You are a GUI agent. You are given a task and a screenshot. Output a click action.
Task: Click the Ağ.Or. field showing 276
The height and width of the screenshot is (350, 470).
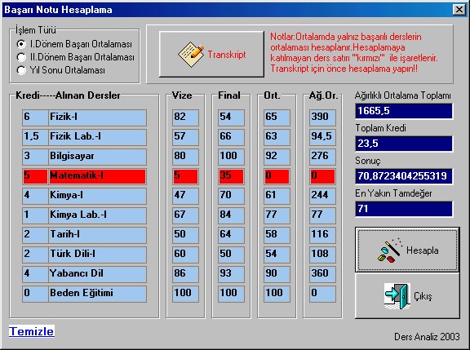(x=322, y=157)
